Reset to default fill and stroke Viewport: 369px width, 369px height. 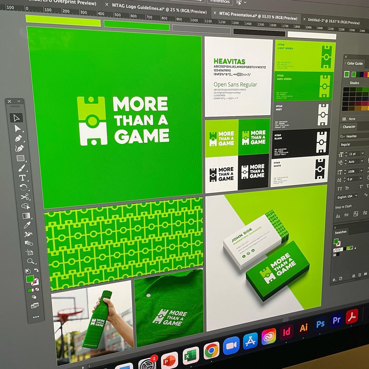[27, 271]
